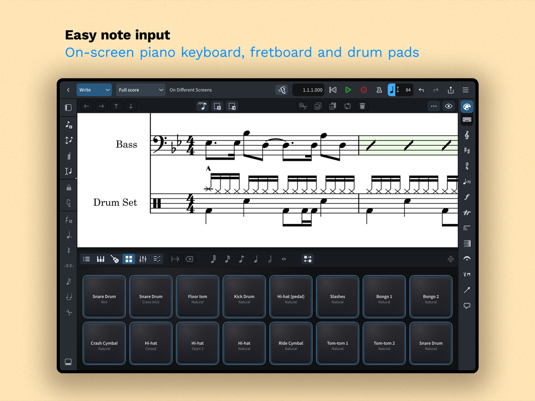Select the dynamics f icon on right sidebar
The image size is (535, 401).
pos(467,196)
